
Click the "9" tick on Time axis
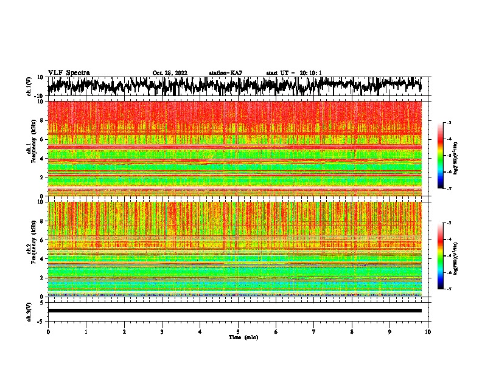pos(389,332)
